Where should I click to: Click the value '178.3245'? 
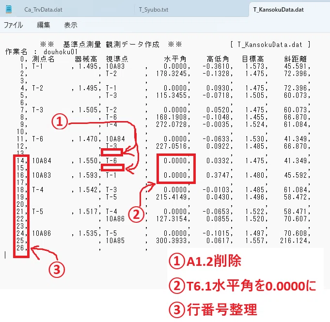click(x=172, y=74)
